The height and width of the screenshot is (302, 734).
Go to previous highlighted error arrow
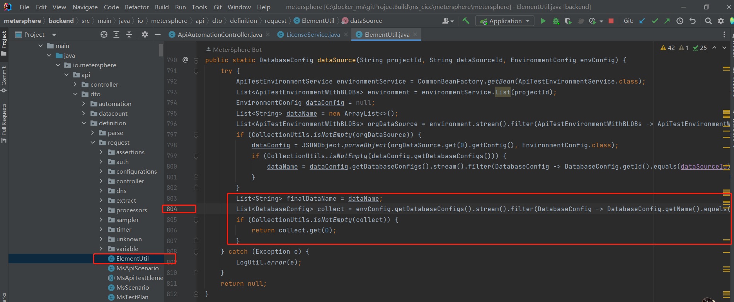coord(714,48)
